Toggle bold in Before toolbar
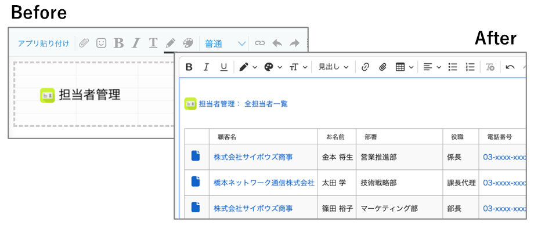Image resolution: width=534 pixels, height=229 pixels. coord(118,43)
